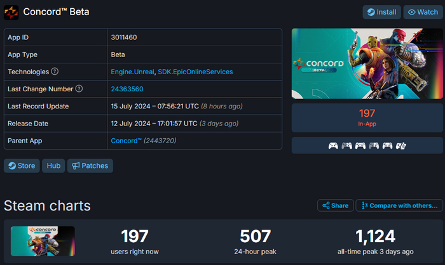The image size is (445, 265).
Task: Click the first controller icon in the row
Action: coord(333,146)
